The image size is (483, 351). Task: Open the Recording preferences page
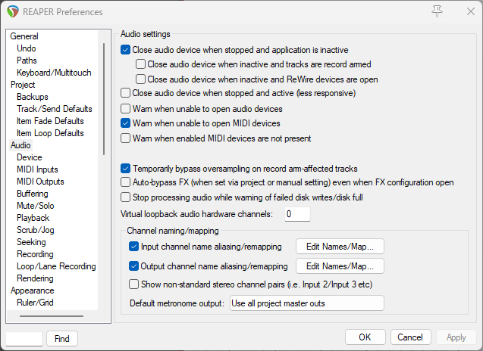pos(35,254)
